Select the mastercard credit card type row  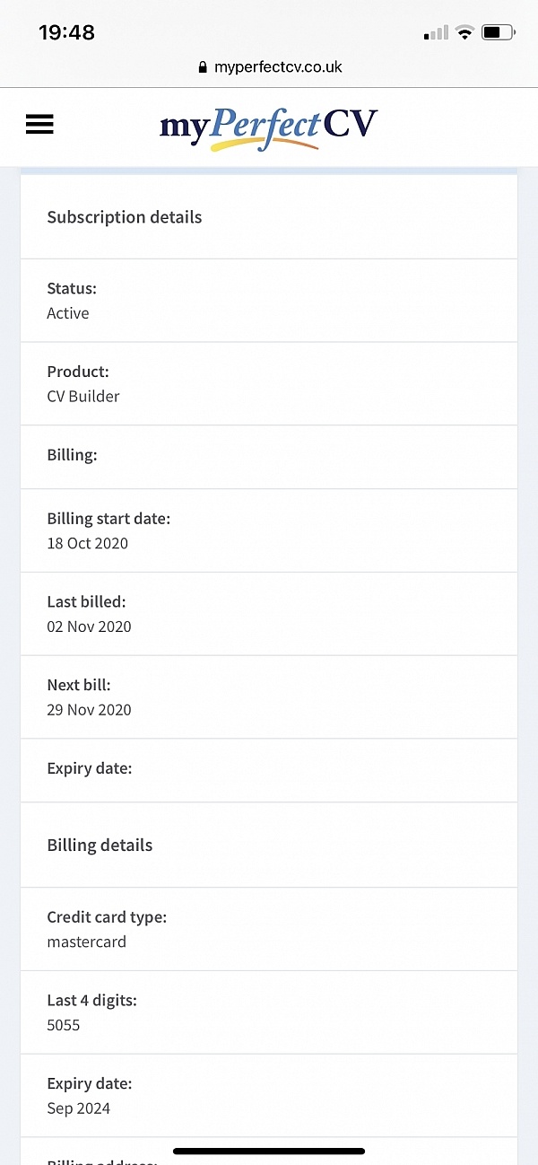click(268, 929)
